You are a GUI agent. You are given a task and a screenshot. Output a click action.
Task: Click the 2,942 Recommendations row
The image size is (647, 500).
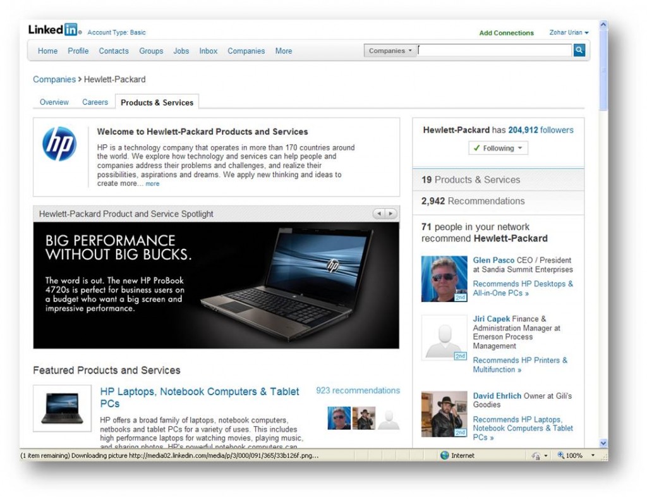pyautogui.click(x=498, y=201)
